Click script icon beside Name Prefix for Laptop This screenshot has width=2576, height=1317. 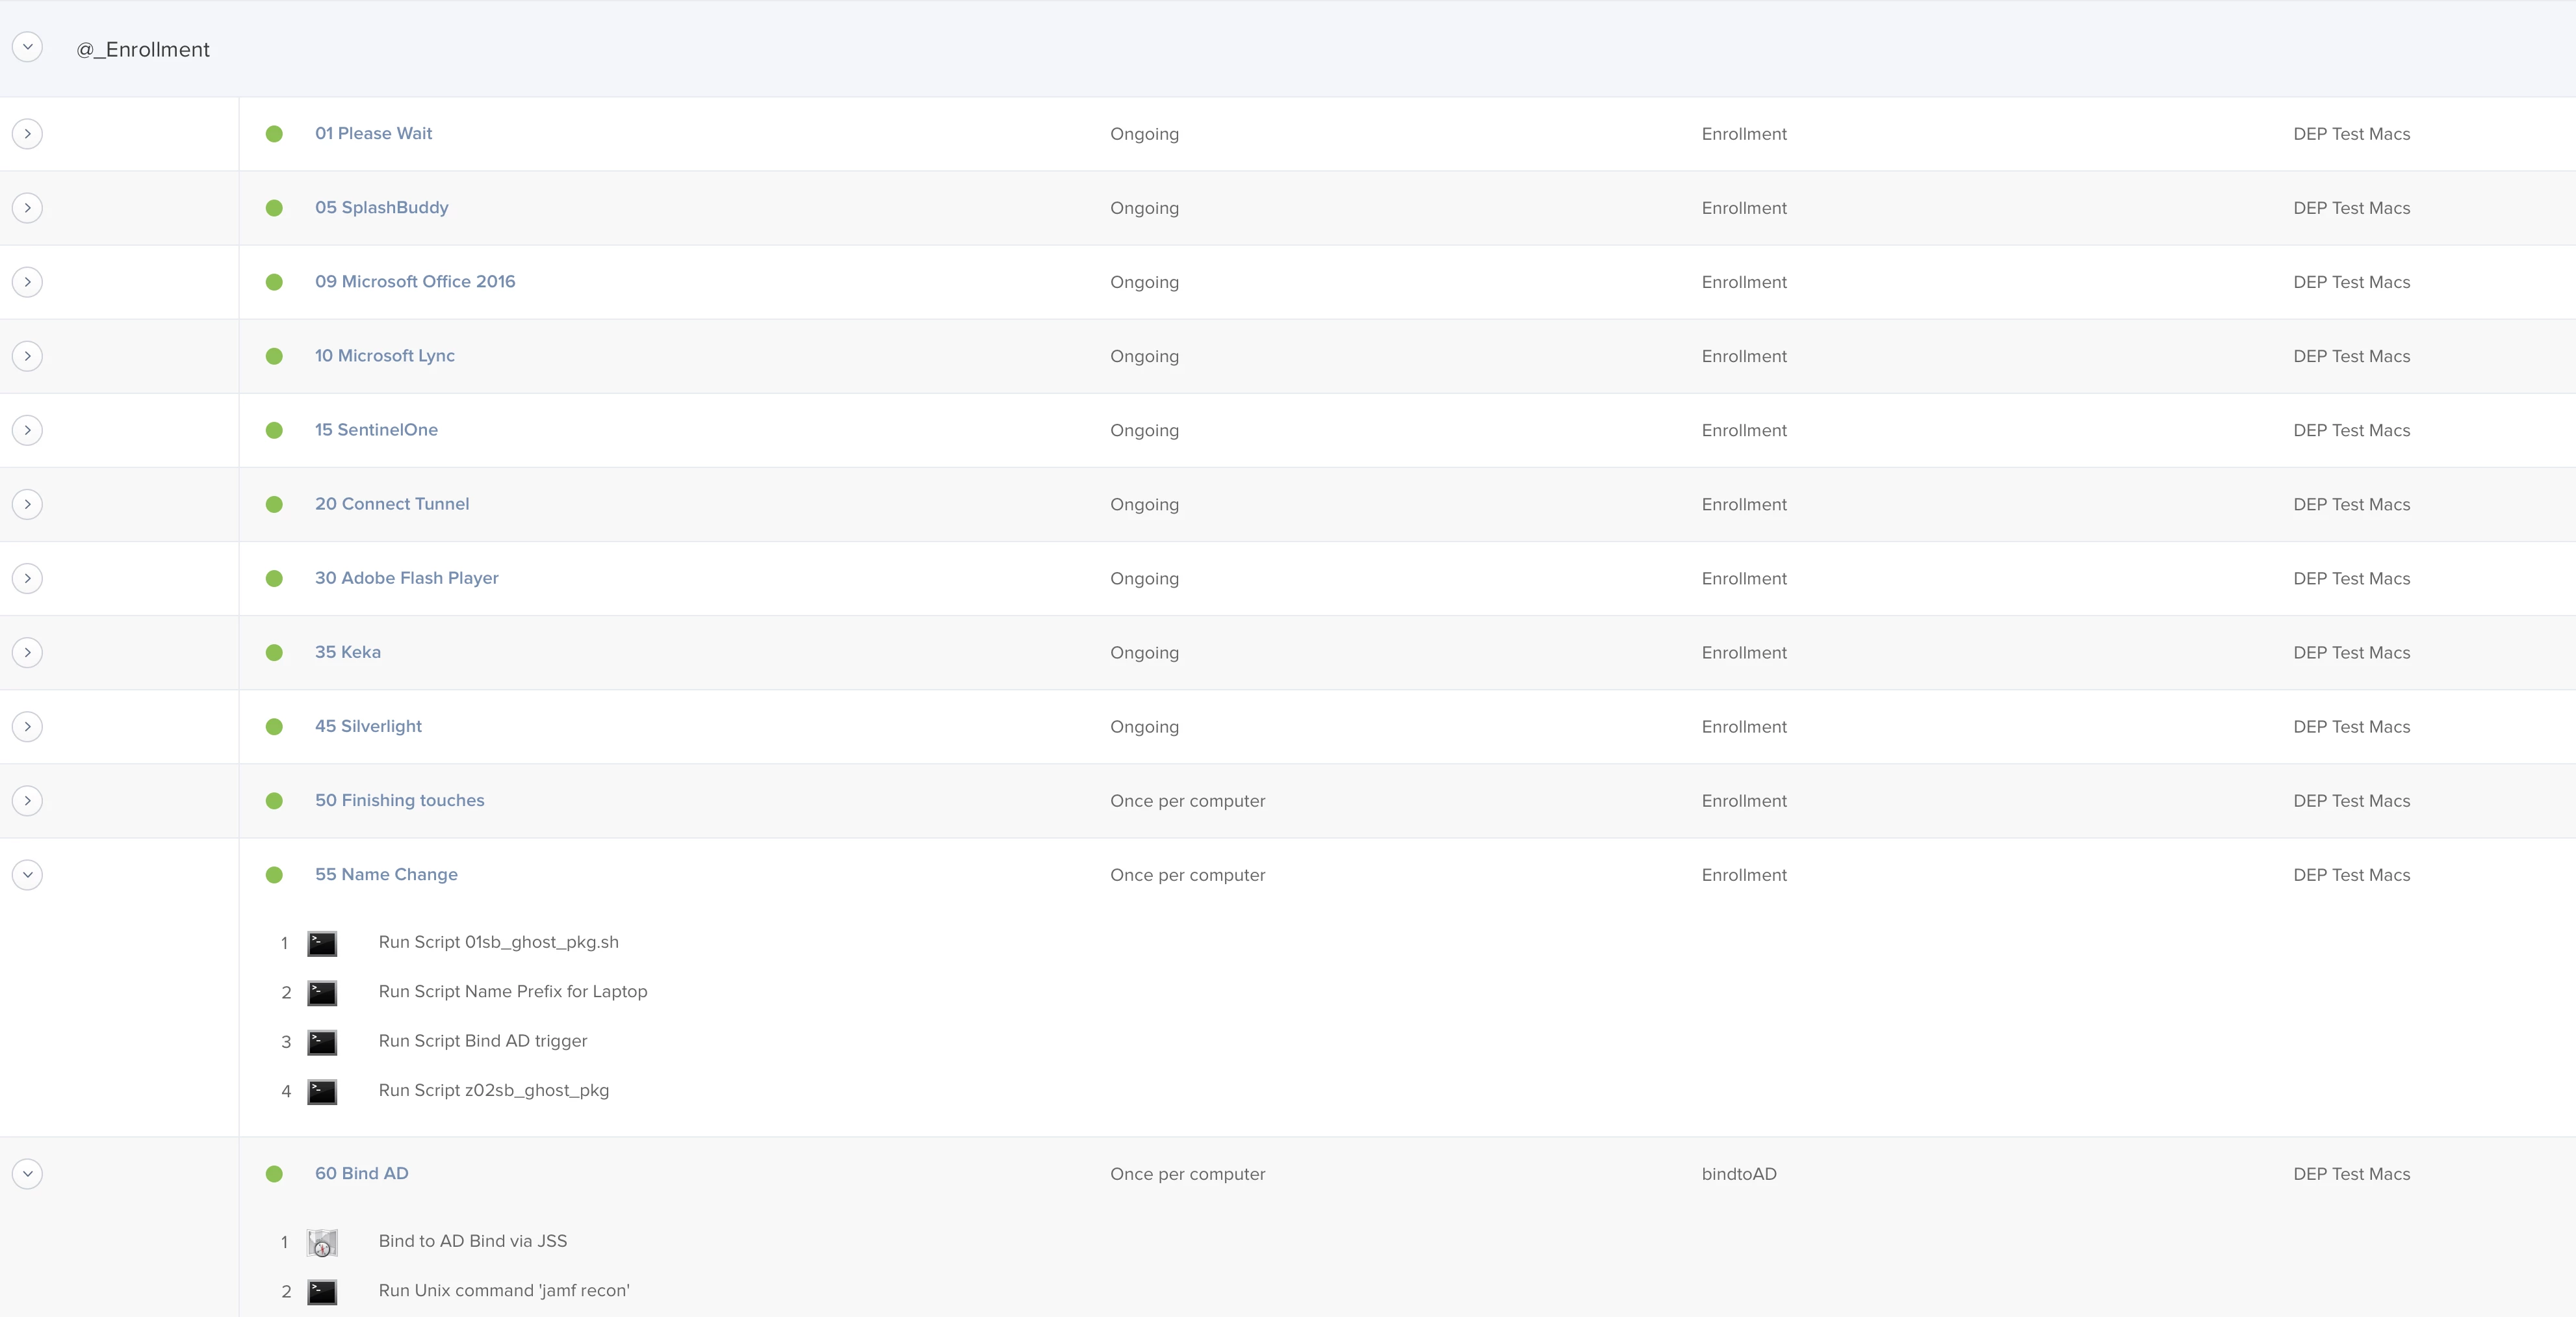[x=322, y=992]
